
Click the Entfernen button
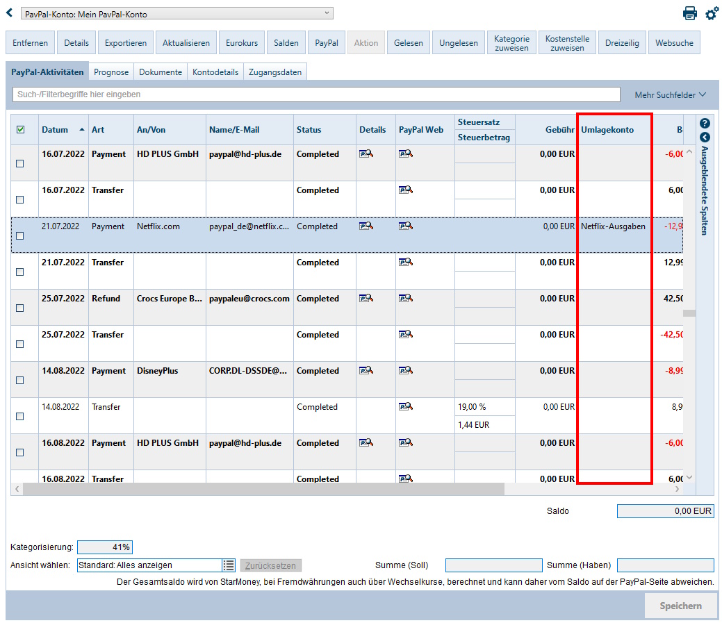(x=30, y=43)
